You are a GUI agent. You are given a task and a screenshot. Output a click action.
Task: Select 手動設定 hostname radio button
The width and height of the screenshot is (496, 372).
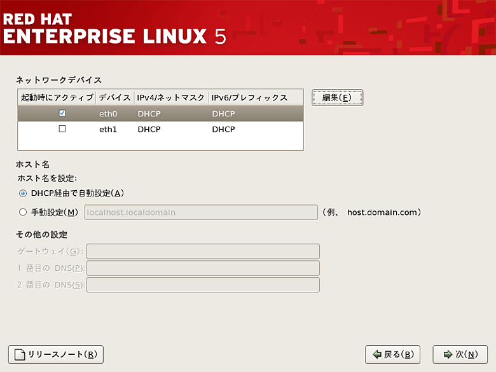[x=23, y=212]
